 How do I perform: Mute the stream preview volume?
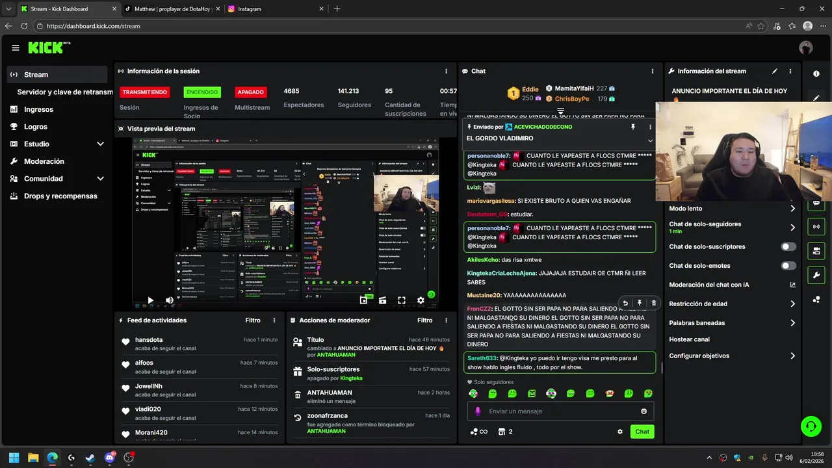click(x=169, y=300)
